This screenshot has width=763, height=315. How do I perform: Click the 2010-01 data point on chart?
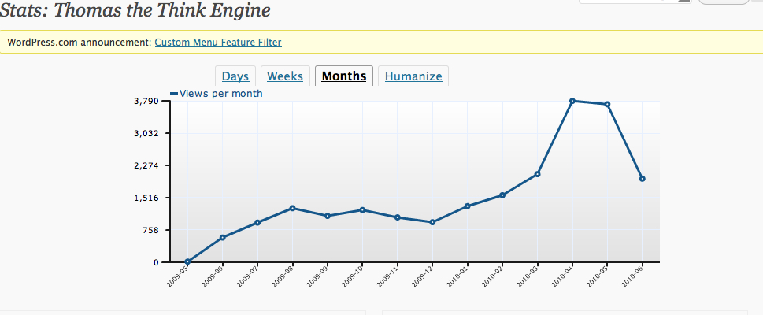point(468,206)
